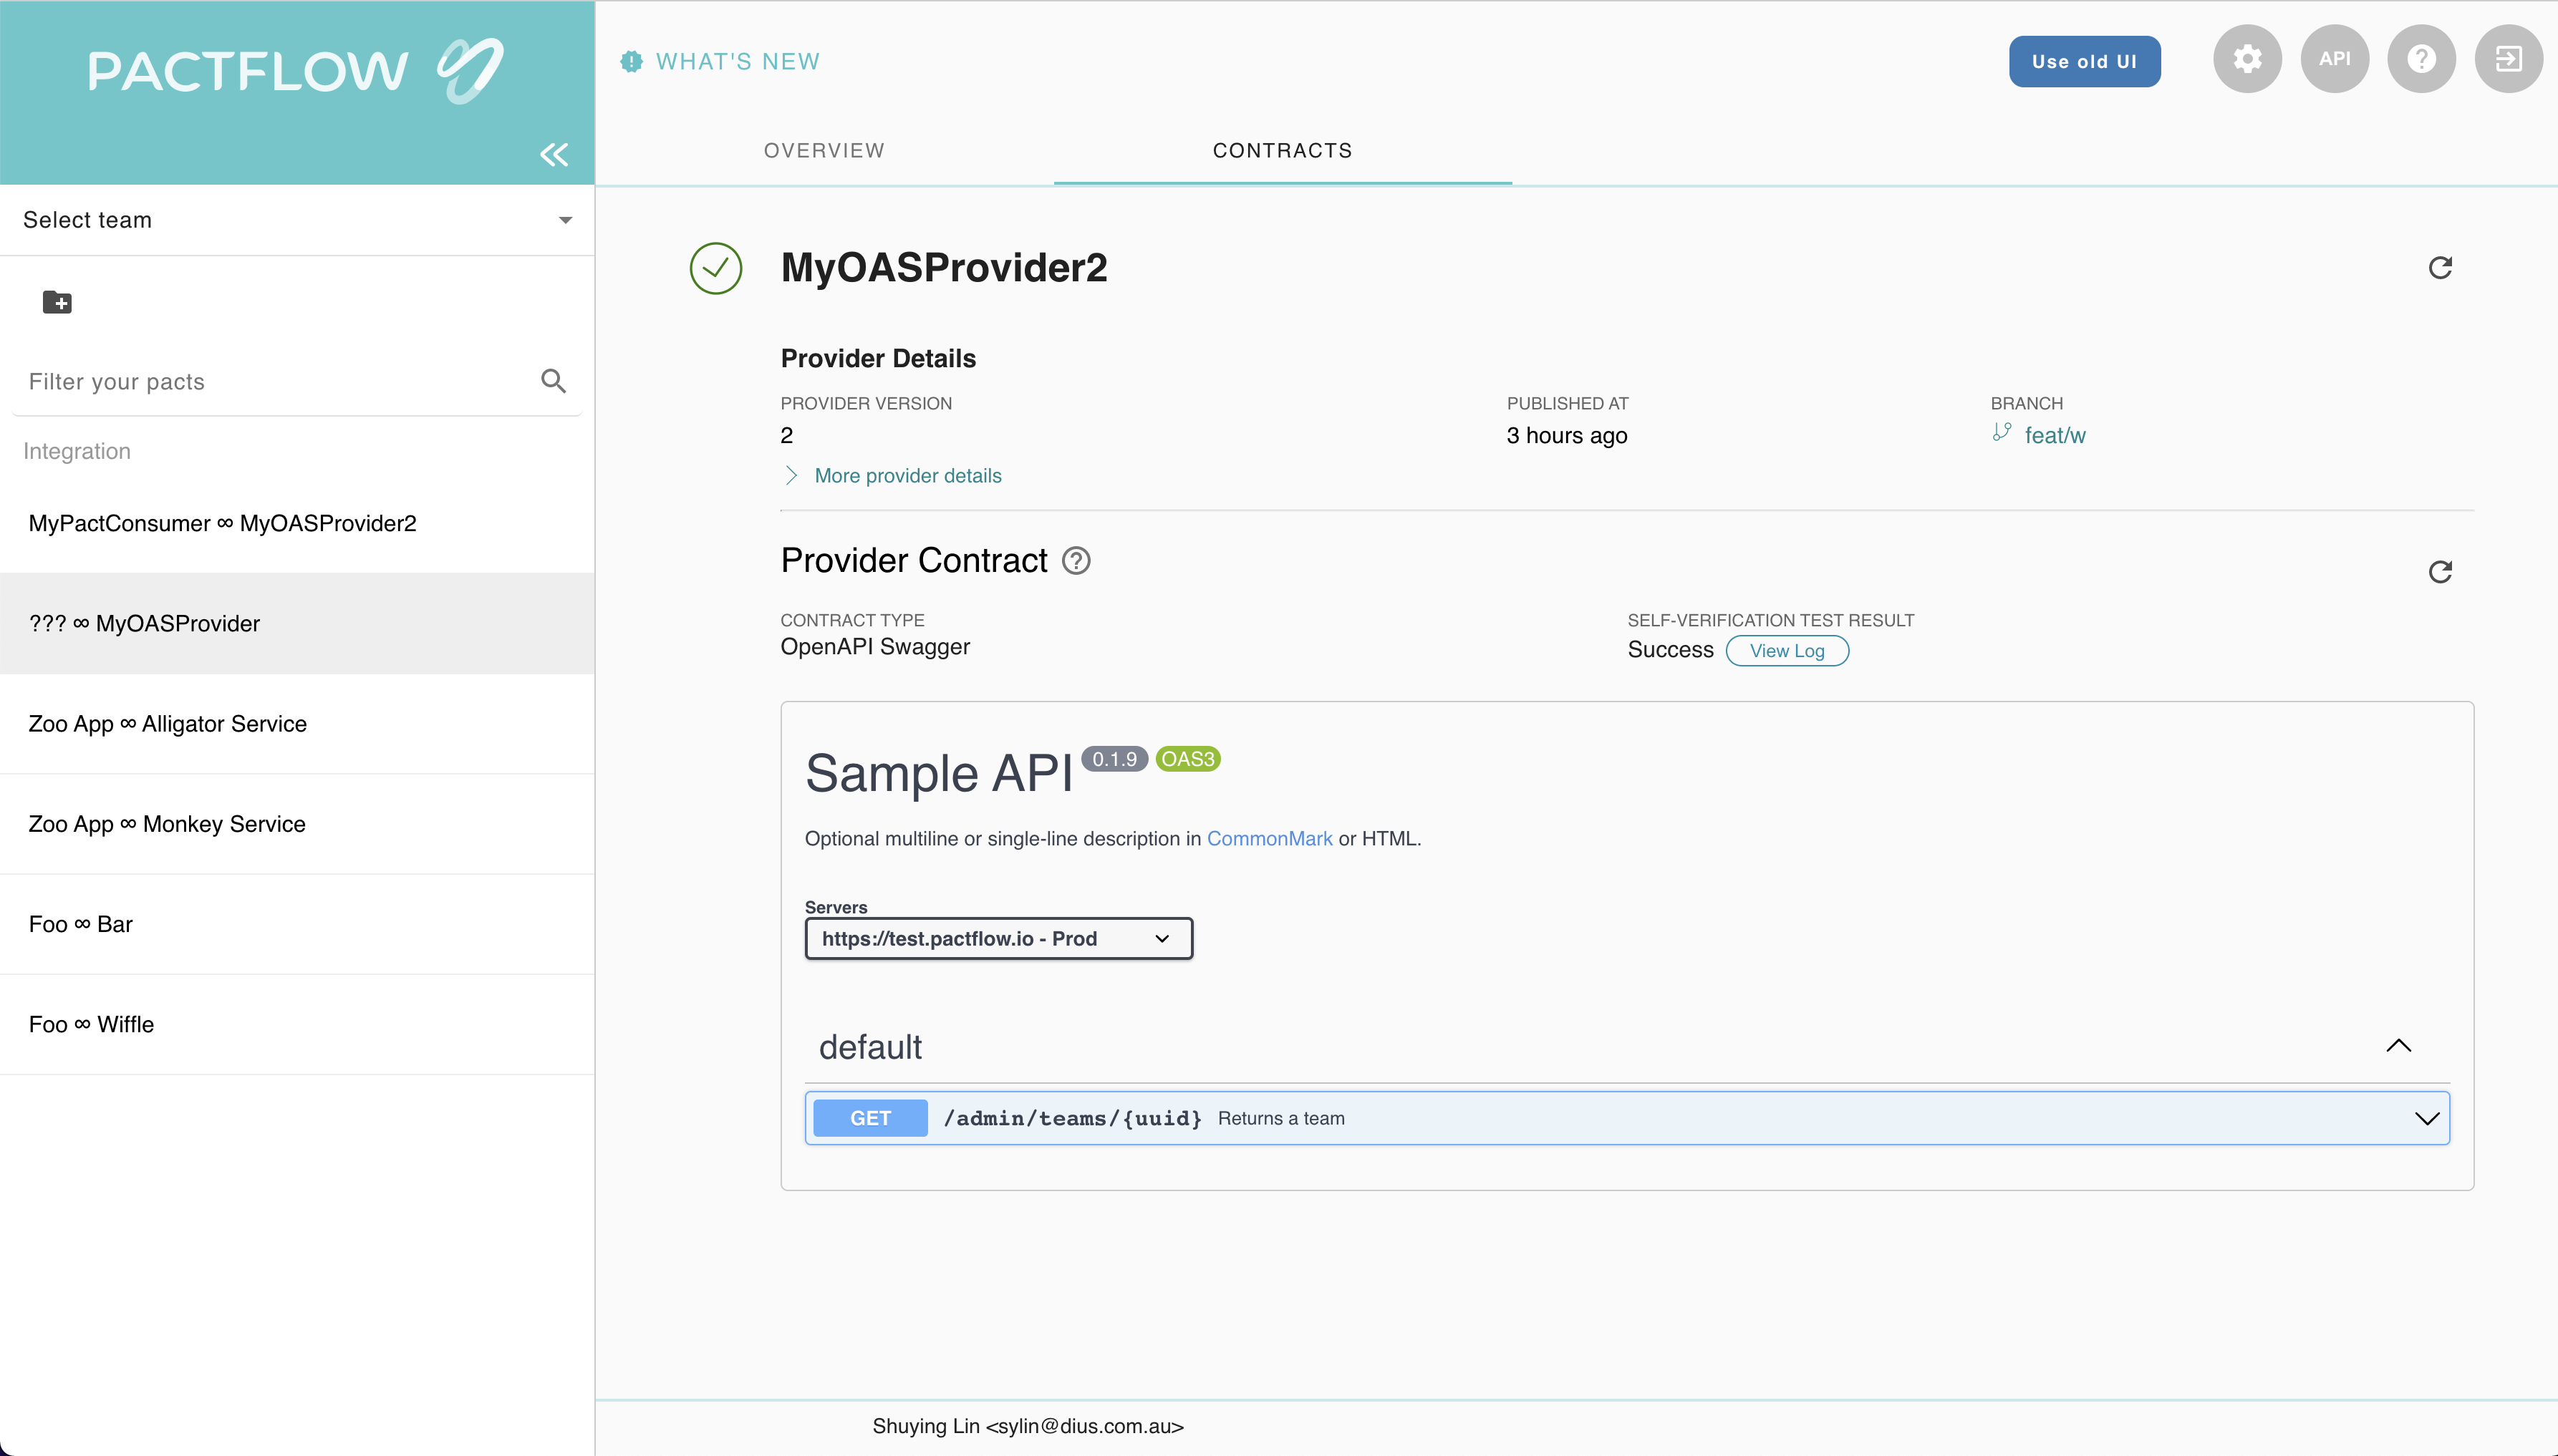This screenshot has height=1456, width=2558.
Task: Click the help question mark icon
Action: [2421, 58]
